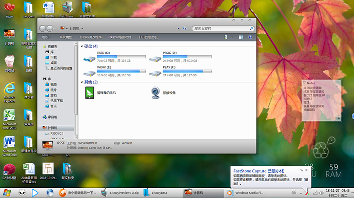The height and width of the screenshot is (198, 354).
Task: Collapse the Other devices group header
Action: 91,82
